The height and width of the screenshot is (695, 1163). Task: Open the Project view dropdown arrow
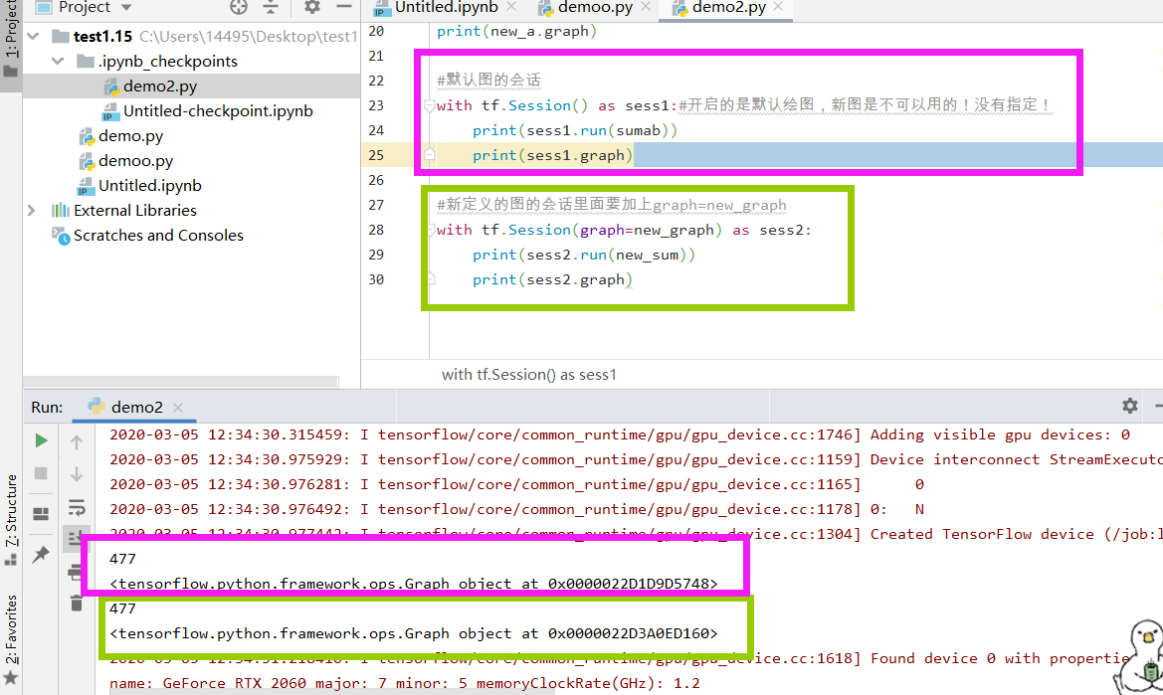126,7
